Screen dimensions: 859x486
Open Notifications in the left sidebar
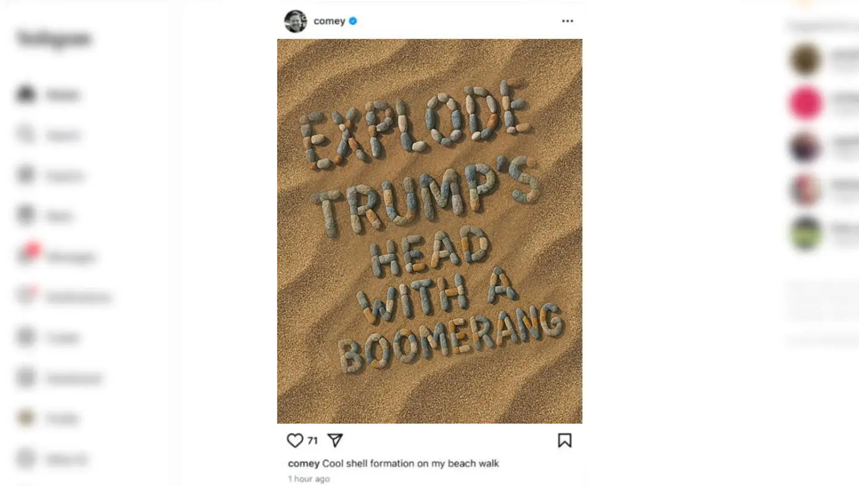[63, 297]
